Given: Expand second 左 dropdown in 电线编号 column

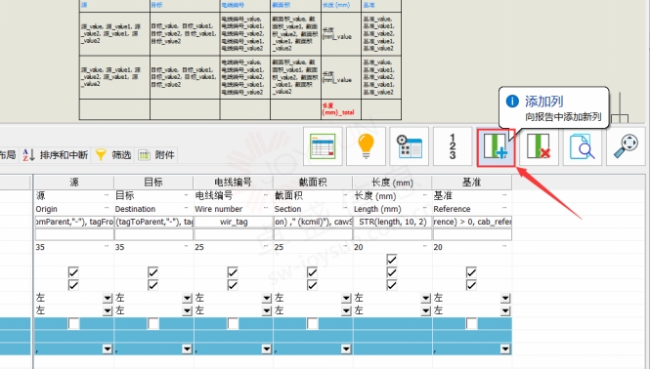Looking at the screenshot, I should point(267,310).
